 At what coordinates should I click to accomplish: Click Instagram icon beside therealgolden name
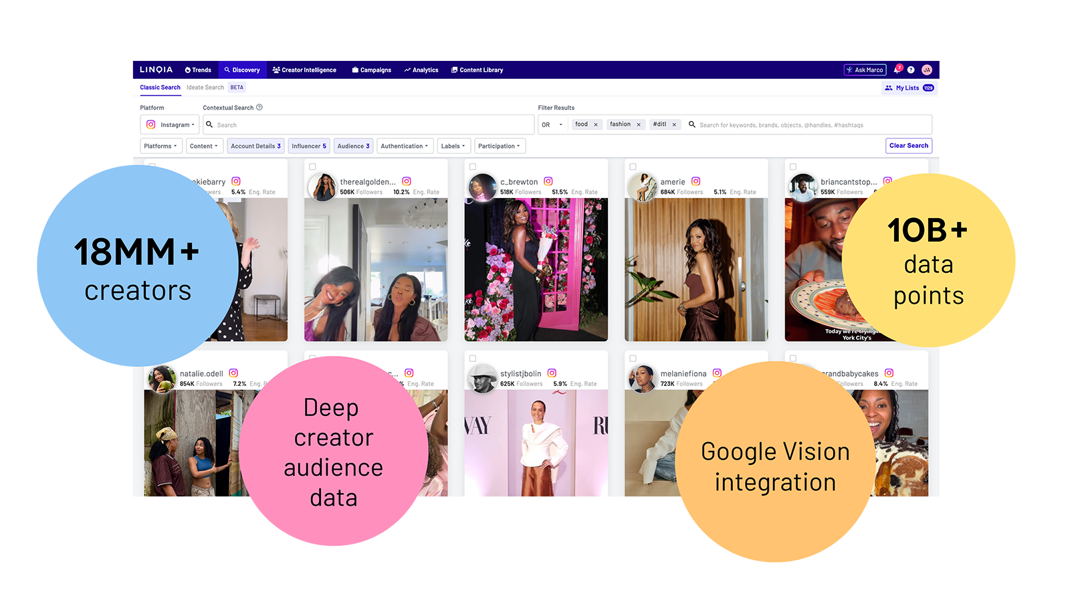click(407, 181)
